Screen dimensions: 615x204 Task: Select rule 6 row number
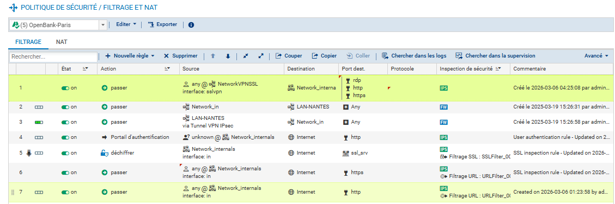point(21,173)
